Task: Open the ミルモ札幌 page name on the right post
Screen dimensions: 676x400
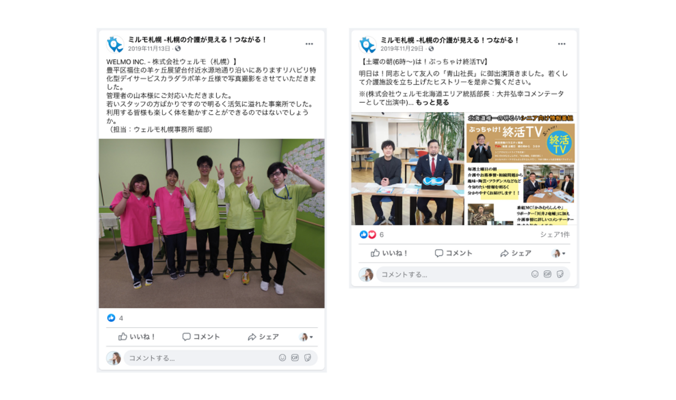Action: pos(449,40)
